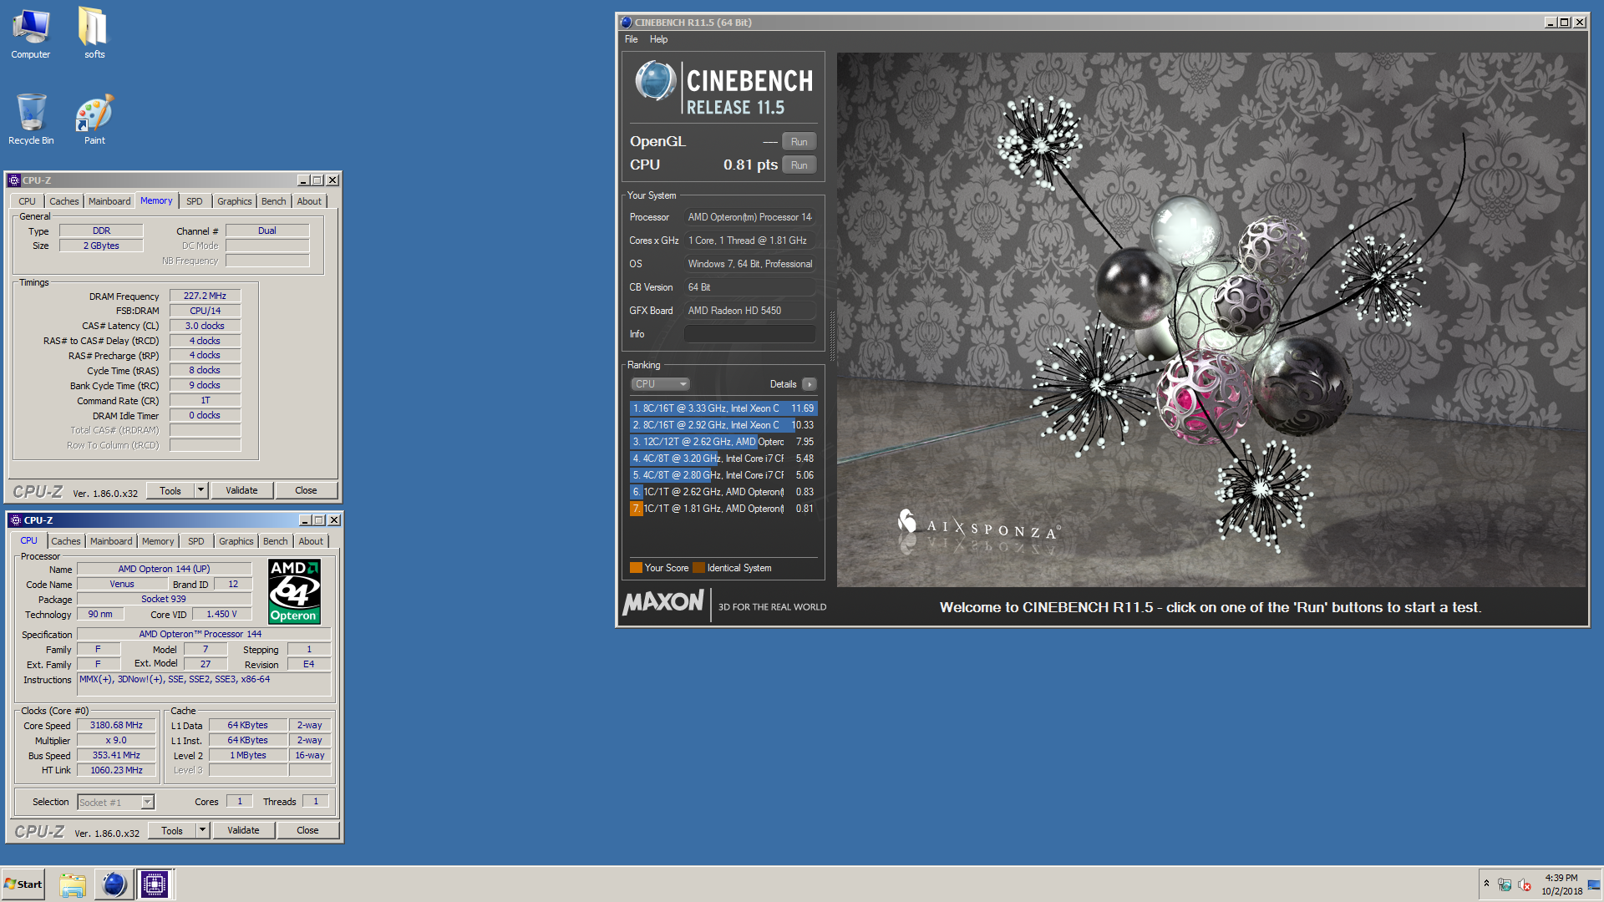Open the Recycle Bin icon

click(31, 119)
